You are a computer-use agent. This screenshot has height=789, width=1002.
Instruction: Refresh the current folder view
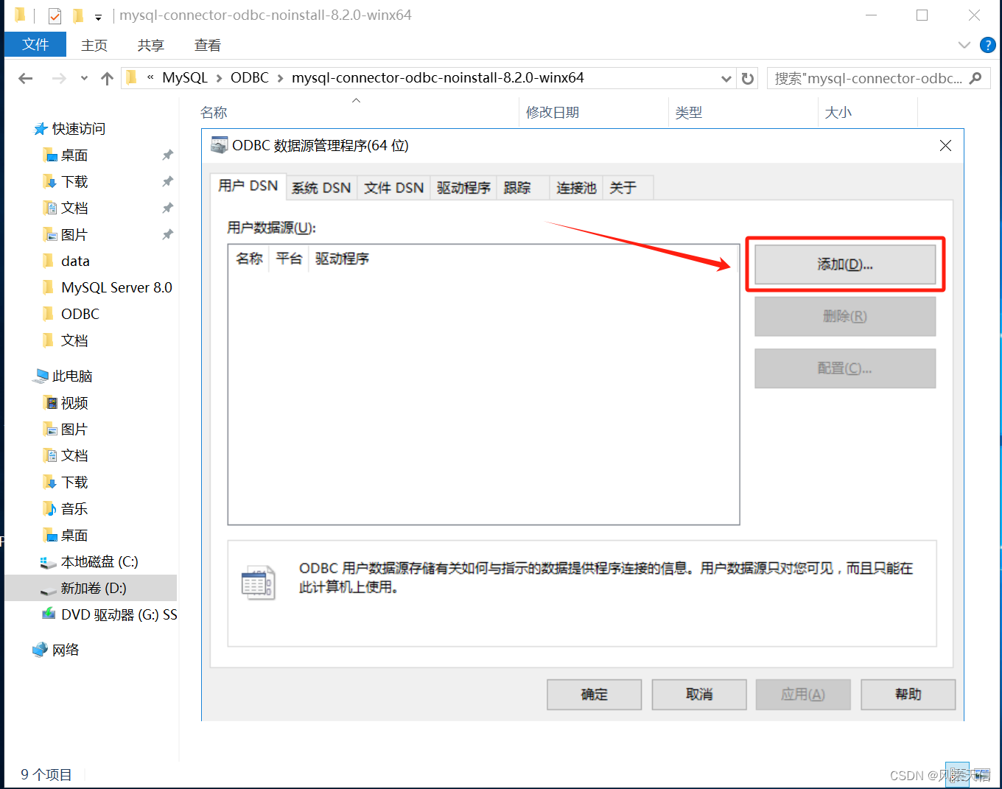[747, 78]
